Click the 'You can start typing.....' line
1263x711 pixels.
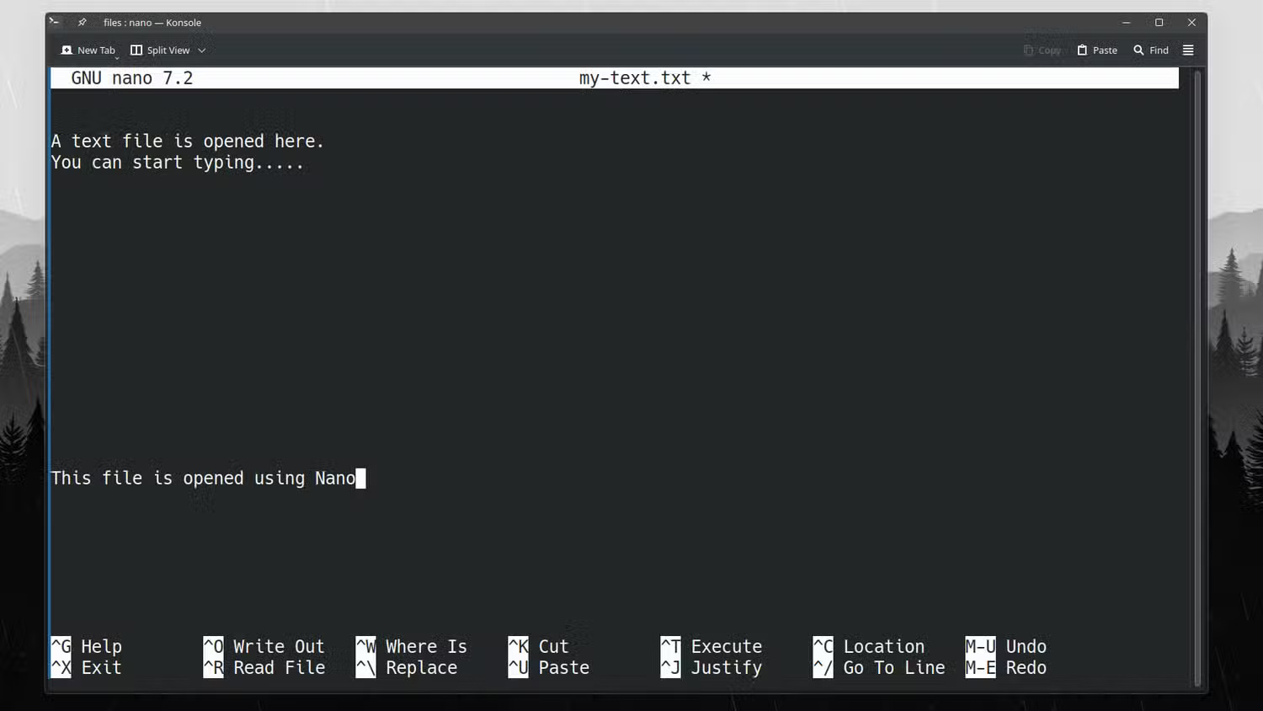click(177, 163)
